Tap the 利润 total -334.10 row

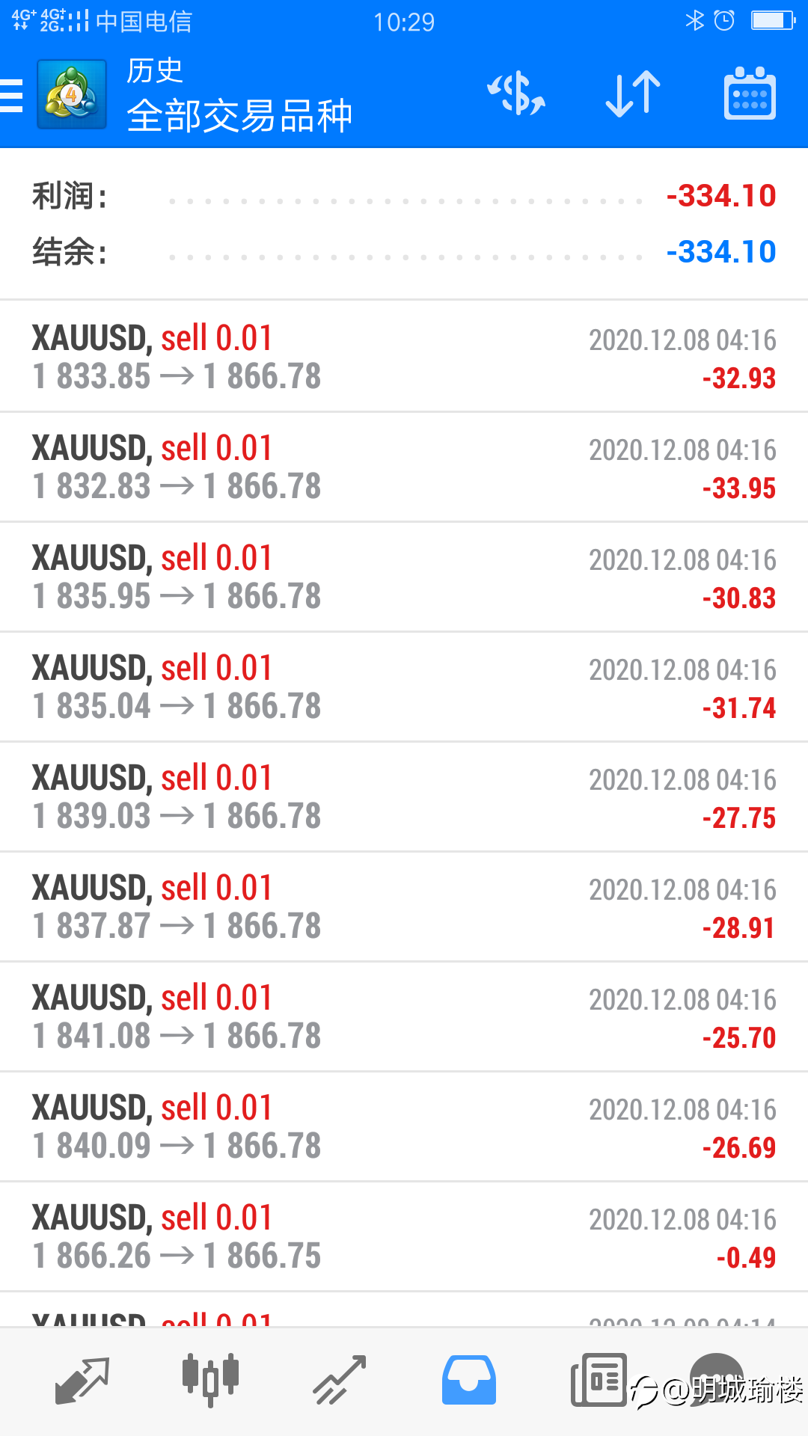404,196
